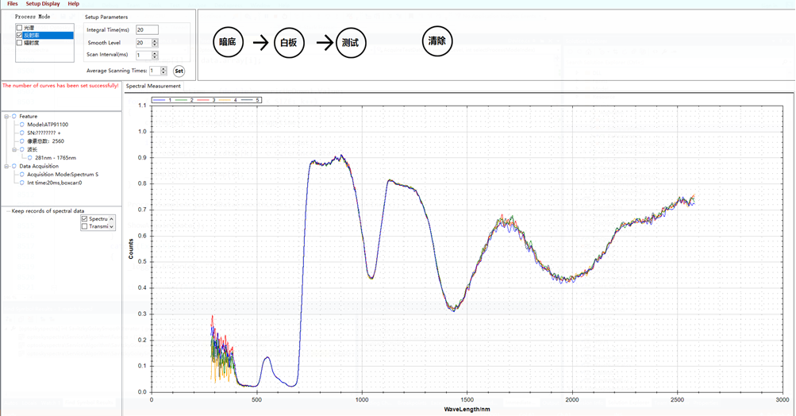Uncheck the 反射率 process mode checkbox

click(20, 36)
